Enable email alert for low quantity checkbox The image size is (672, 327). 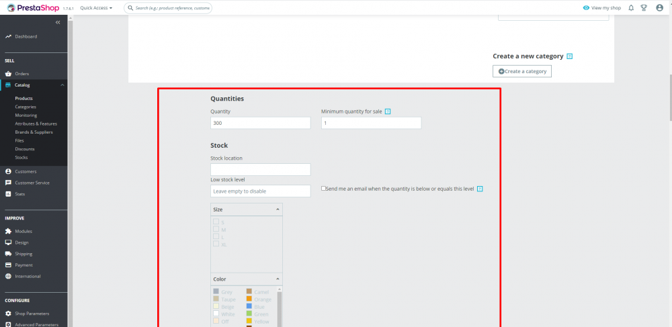(324, 188)
